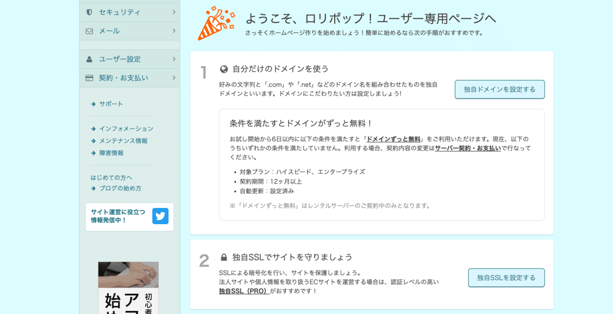
Task: Expand the 契約・お支払い menu chevron
Action: [174, 78]
